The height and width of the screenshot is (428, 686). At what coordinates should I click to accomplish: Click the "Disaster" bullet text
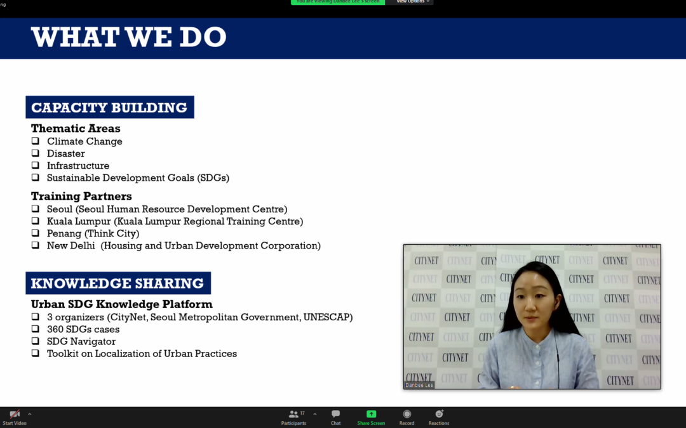coord(66,153)
